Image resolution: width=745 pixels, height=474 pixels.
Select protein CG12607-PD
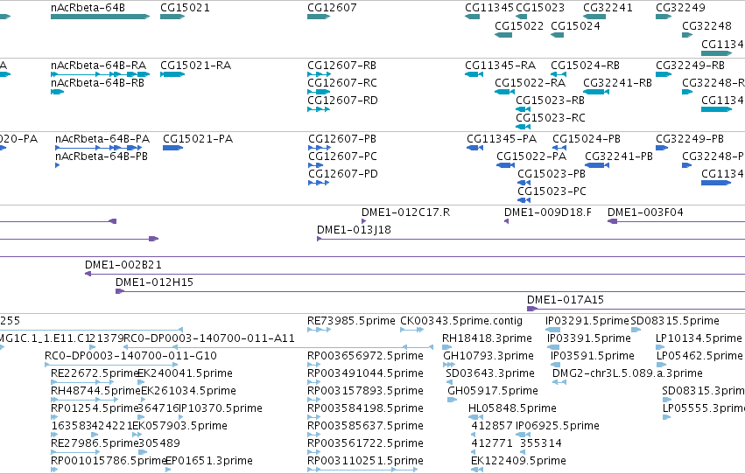319,183
